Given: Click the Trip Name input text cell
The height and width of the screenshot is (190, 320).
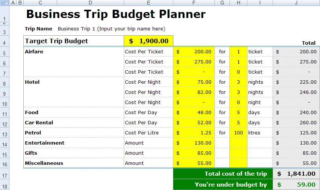Looking at the screenshot, I should pyautogui.click(x=111, y=29).
